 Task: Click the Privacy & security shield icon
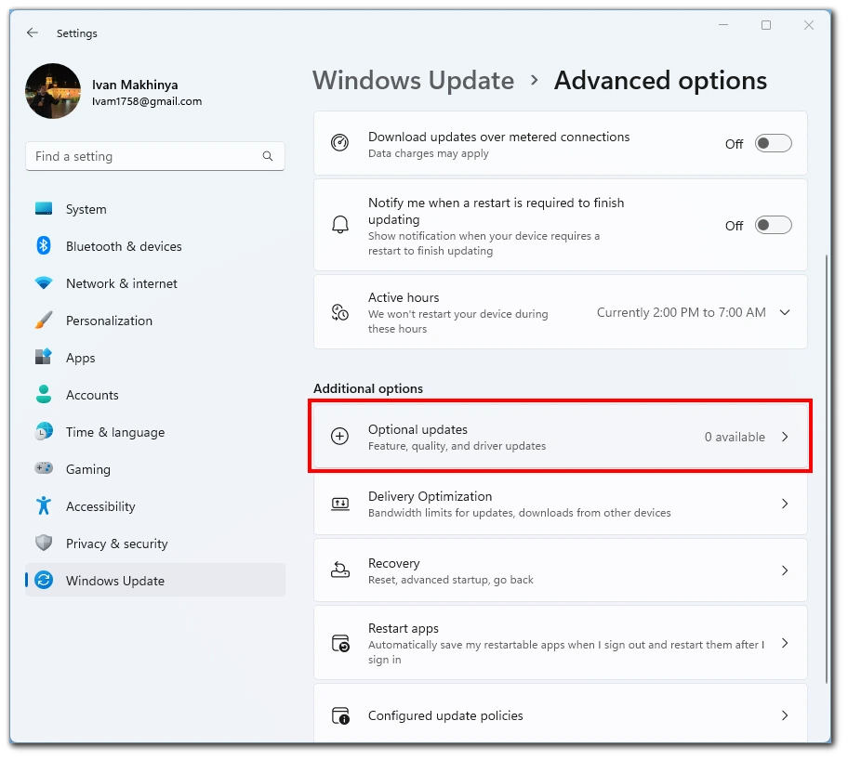(x=44, y=543)
